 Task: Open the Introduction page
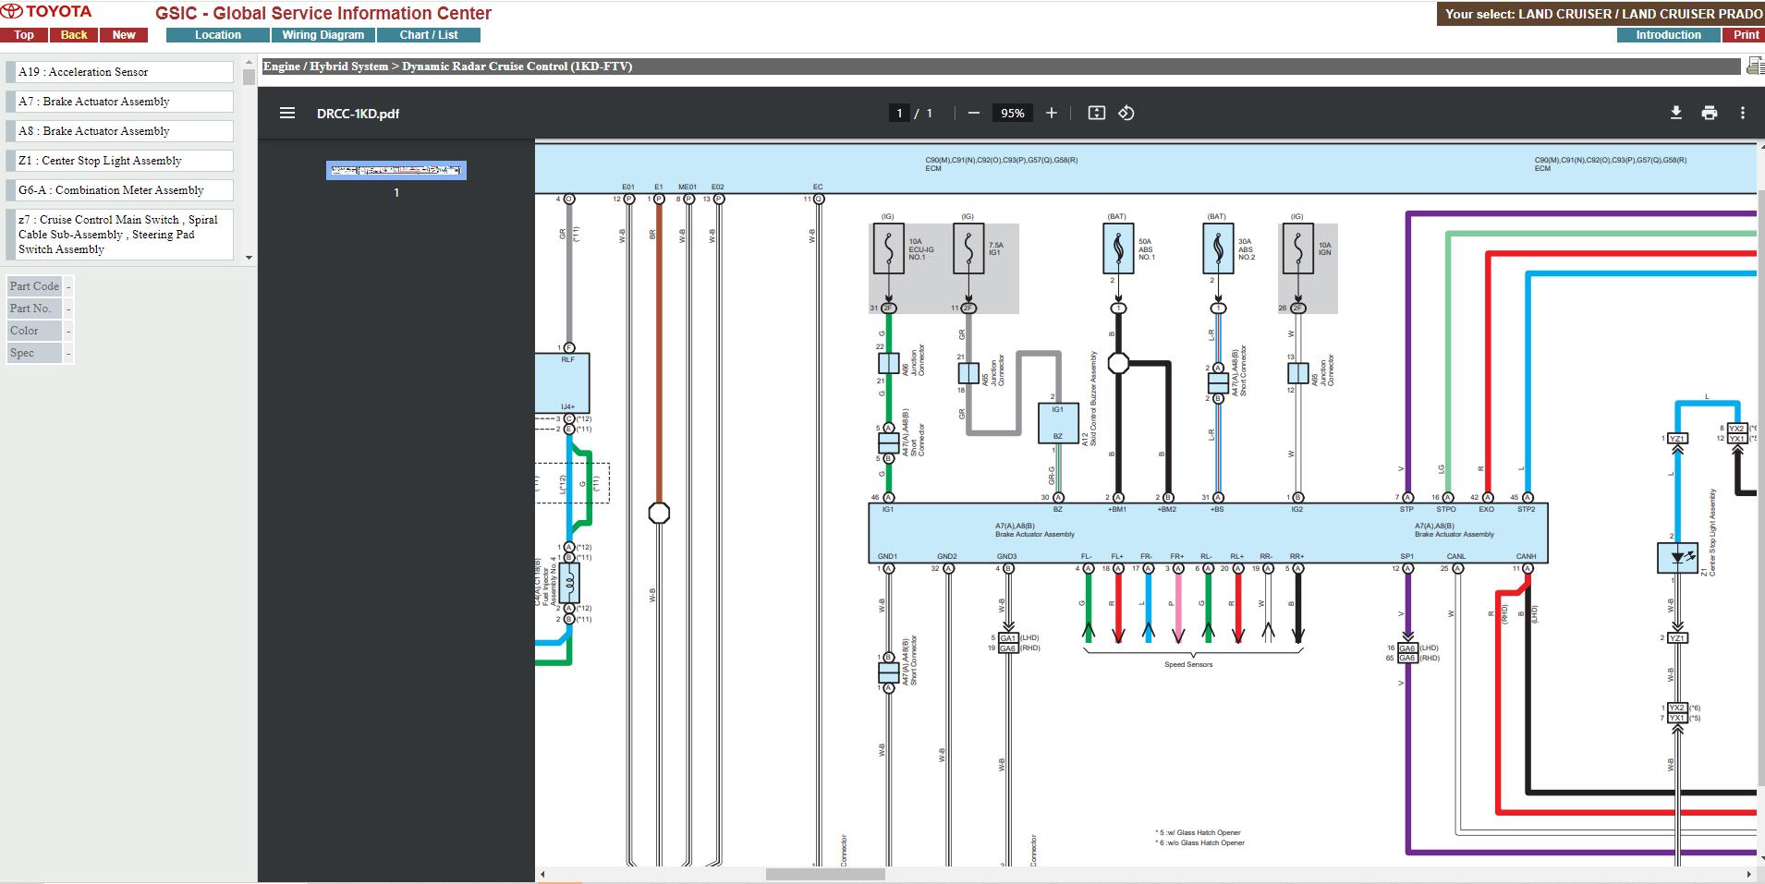[x=1668, y=35]
